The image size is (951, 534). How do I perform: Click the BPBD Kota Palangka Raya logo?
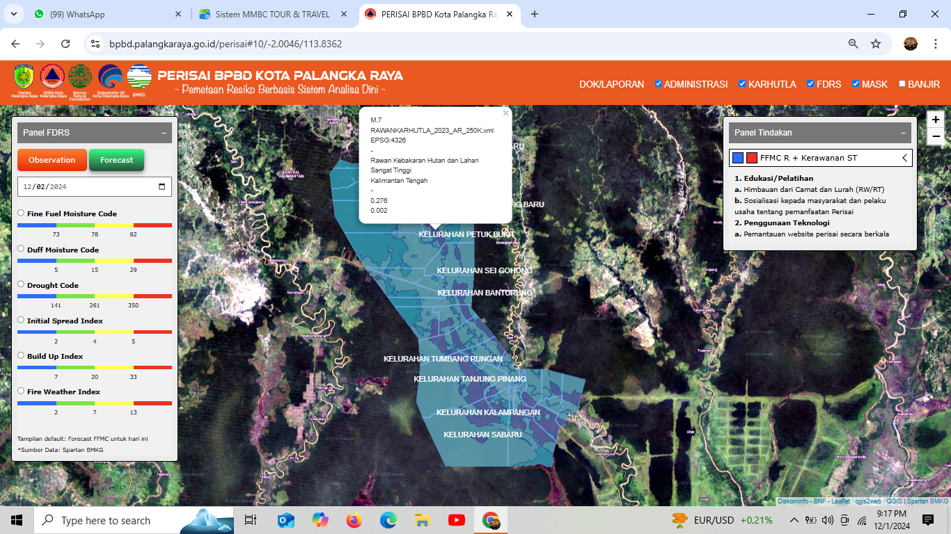click(52, 77)
